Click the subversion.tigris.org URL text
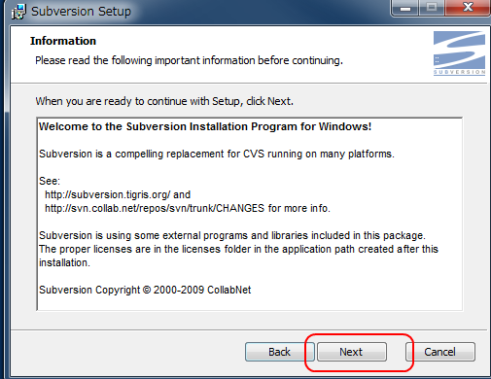The width and height of the screenshot is (491, 379). [x=108, y=194]
